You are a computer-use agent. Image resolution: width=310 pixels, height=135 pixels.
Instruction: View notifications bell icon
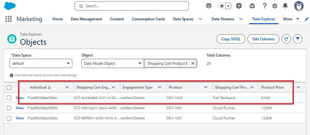coord(285,6)
